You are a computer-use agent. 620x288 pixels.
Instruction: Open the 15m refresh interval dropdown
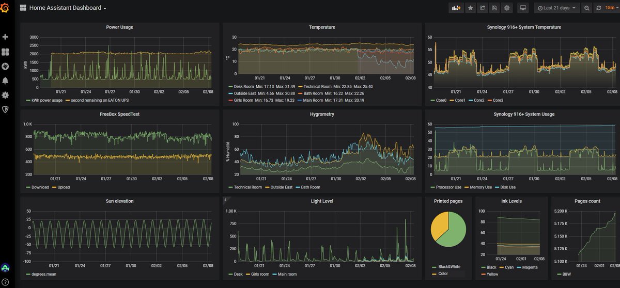[x=611, y=8]
